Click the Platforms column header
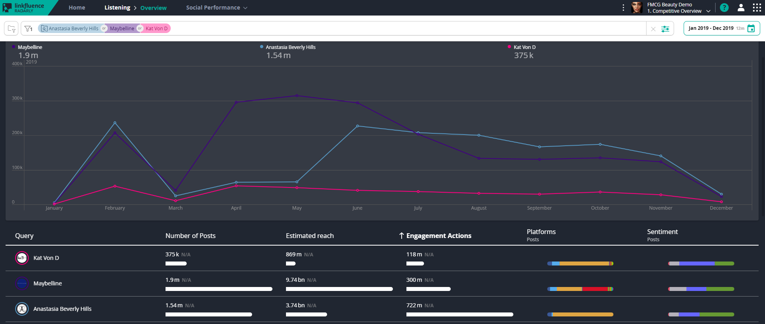The height and width of the screenshot is (324, 765). pos(541,232)
